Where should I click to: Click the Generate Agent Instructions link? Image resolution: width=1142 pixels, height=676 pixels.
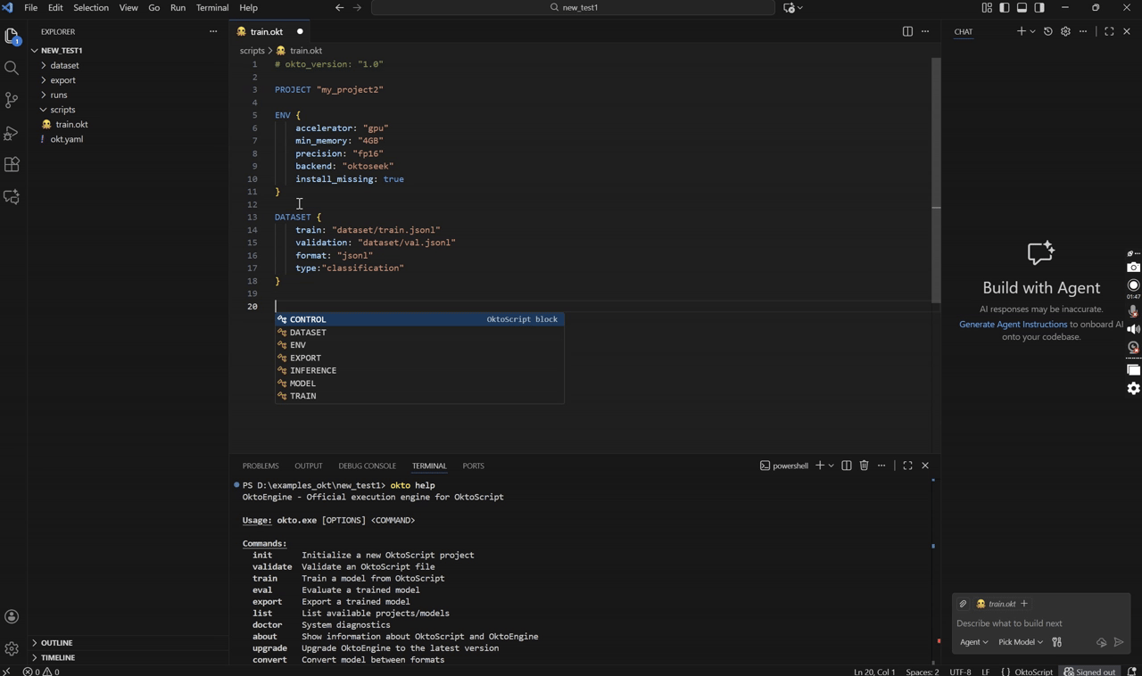pos(1012,324)
